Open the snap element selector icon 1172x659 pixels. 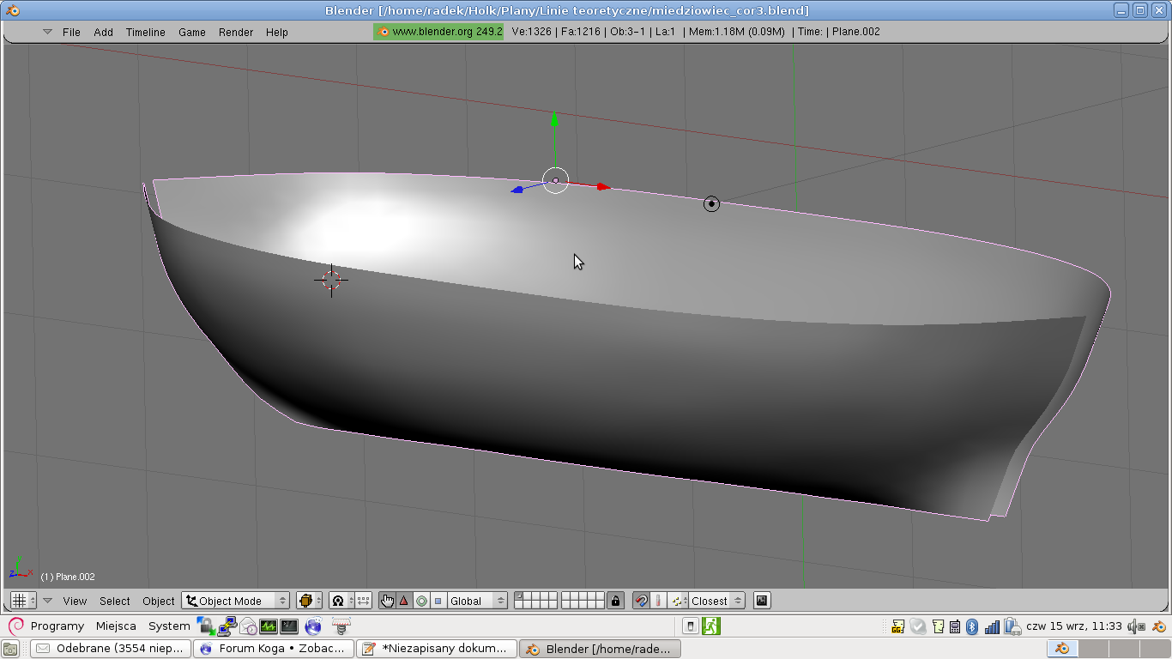tap(679, 601)
